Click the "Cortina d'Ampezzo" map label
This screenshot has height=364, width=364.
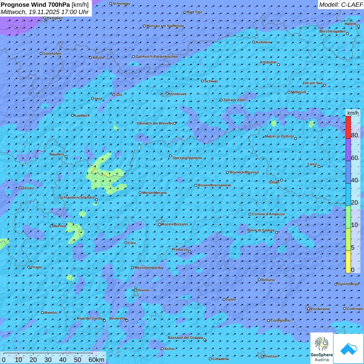coord(269,214)
